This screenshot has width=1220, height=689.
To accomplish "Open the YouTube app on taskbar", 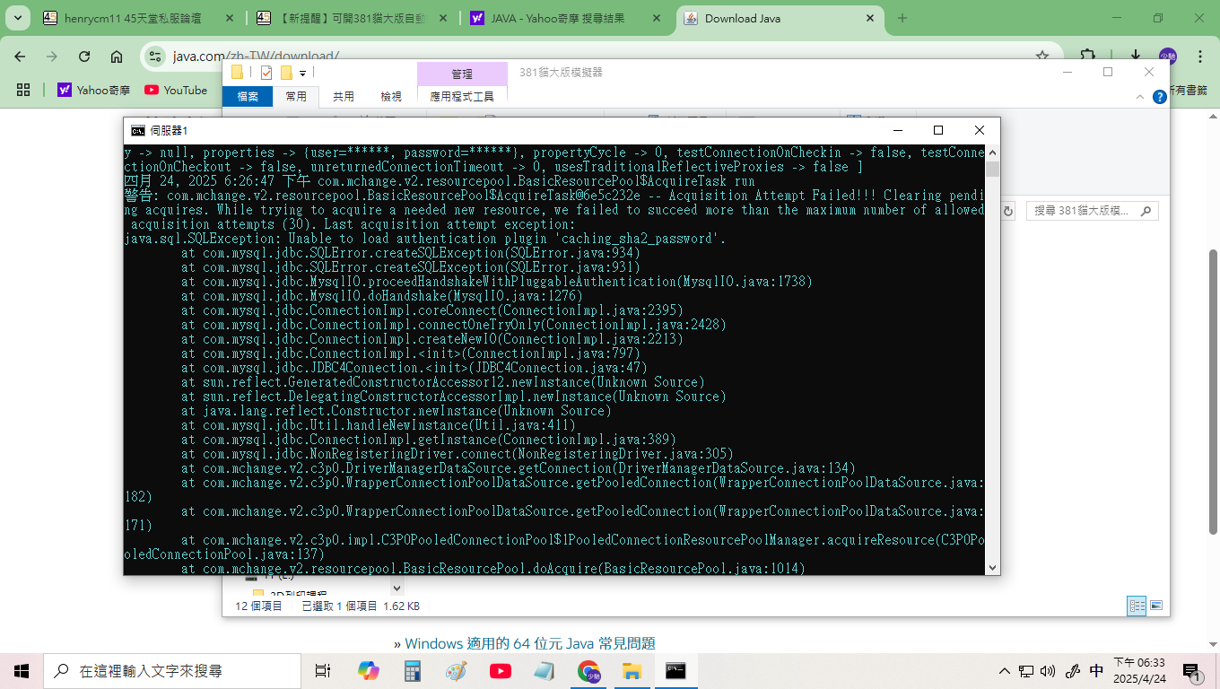I will 501,670.
